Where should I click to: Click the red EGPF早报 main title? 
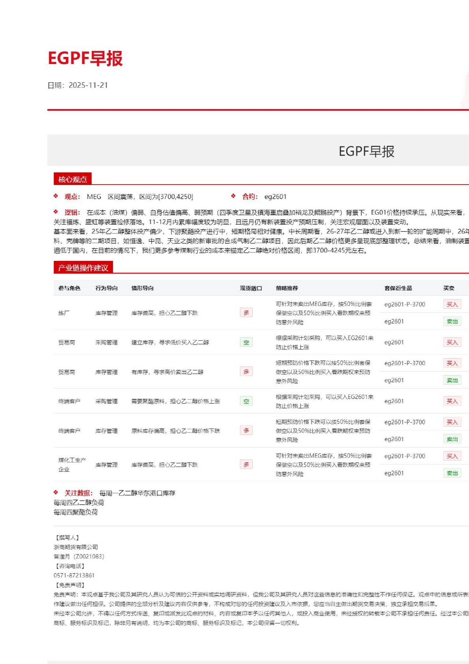click(85, 58)
